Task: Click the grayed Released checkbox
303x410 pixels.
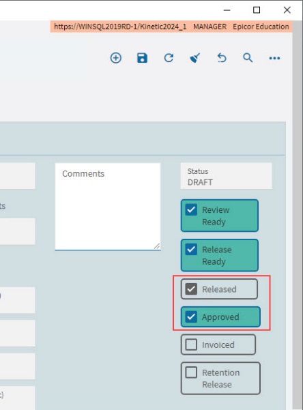Action: click(191, 289)
